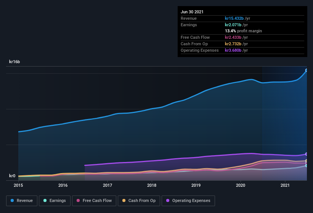Click the Revenue row label in tooltip
This screenshot has width=313, height=213.
[189, 18]
